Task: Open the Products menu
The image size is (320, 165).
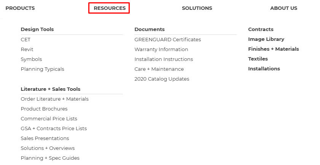Action: [x=20, y=8]
